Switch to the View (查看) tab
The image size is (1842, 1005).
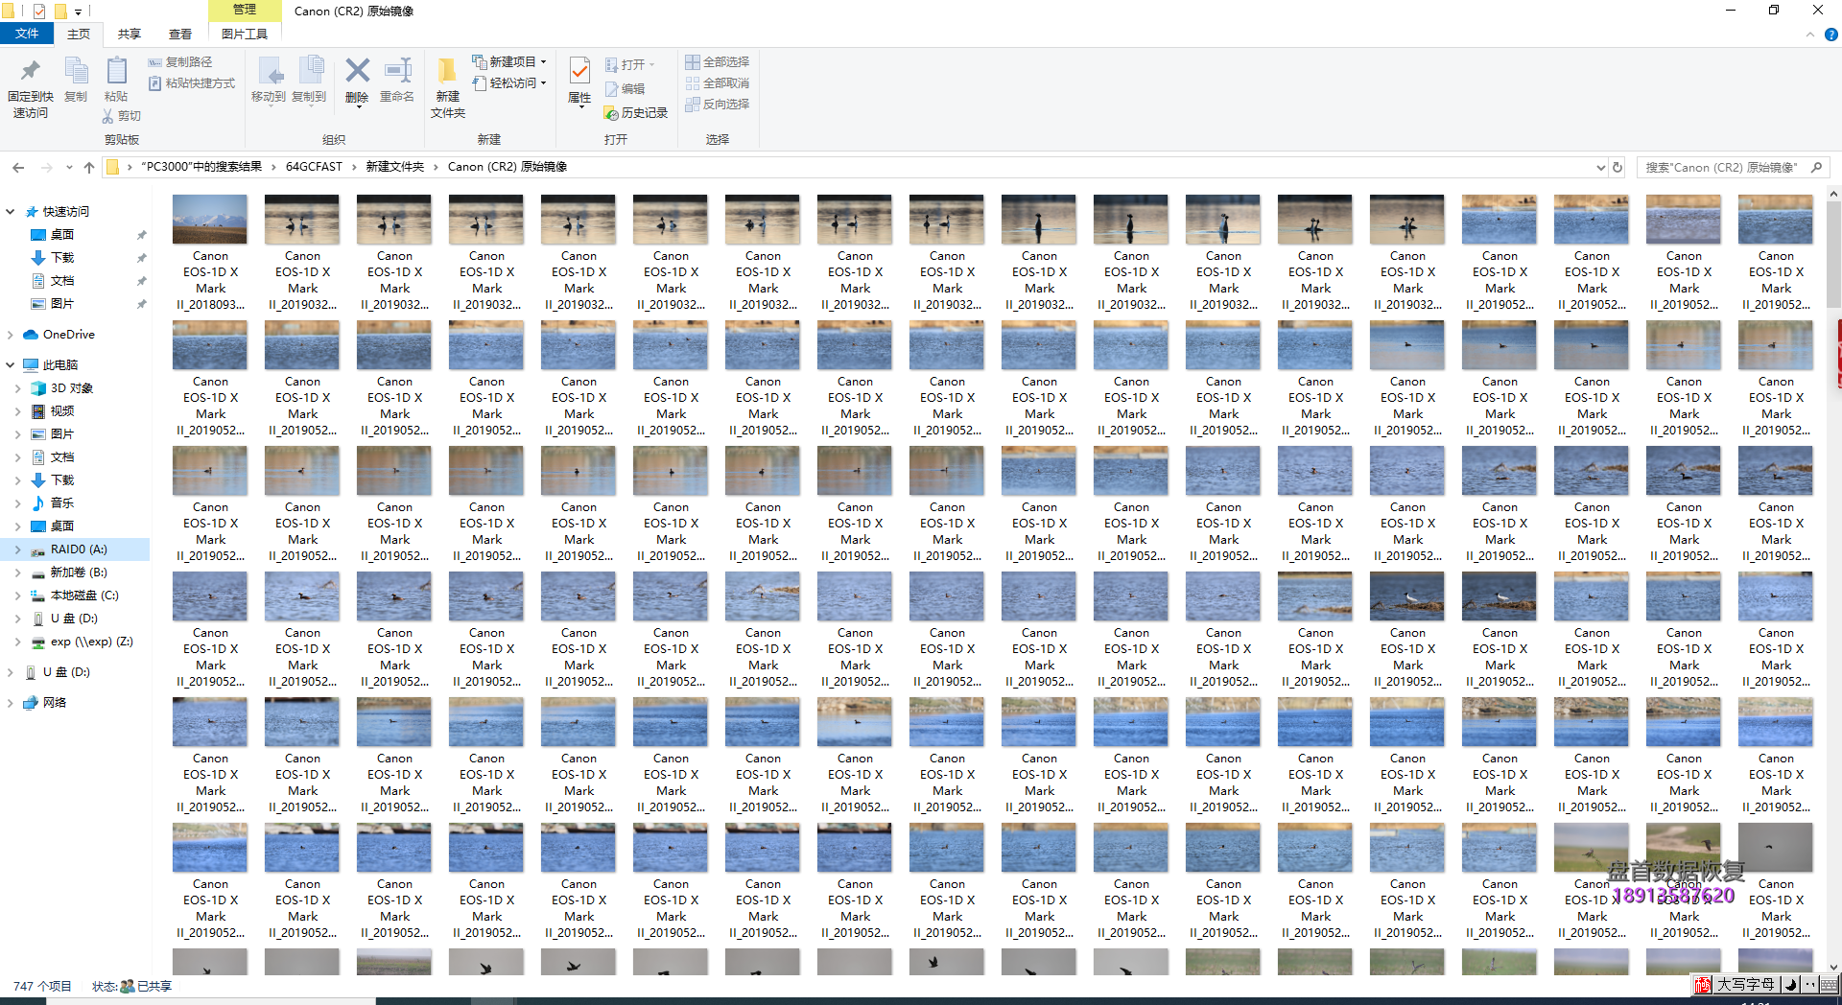point(180,34)
